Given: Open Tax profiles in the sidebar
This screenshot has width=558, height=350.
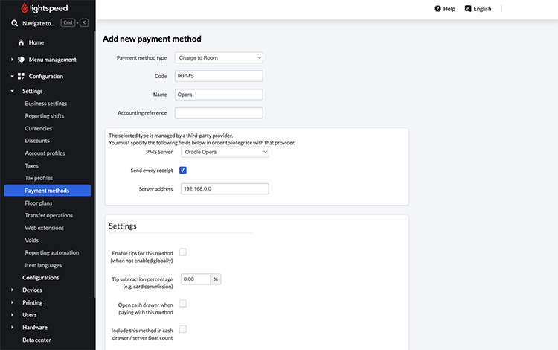Looking at the screenshot, I should (39, 178).
